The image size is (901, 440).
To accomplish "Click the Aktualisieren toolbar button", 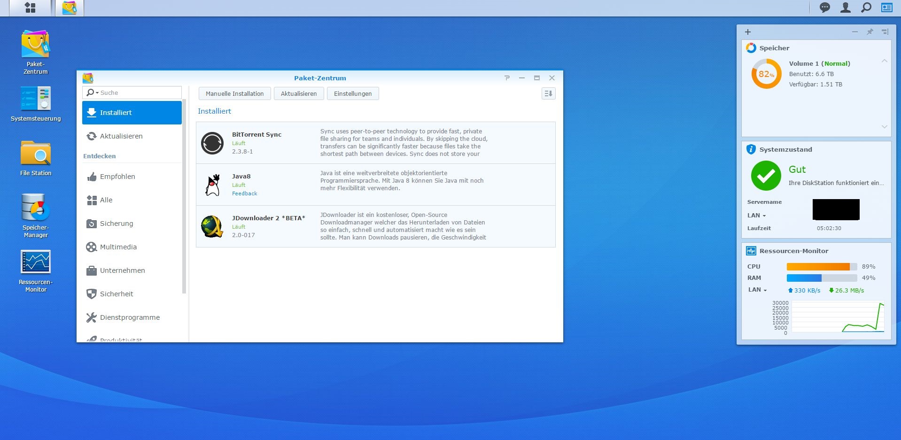I will (299, 93).
